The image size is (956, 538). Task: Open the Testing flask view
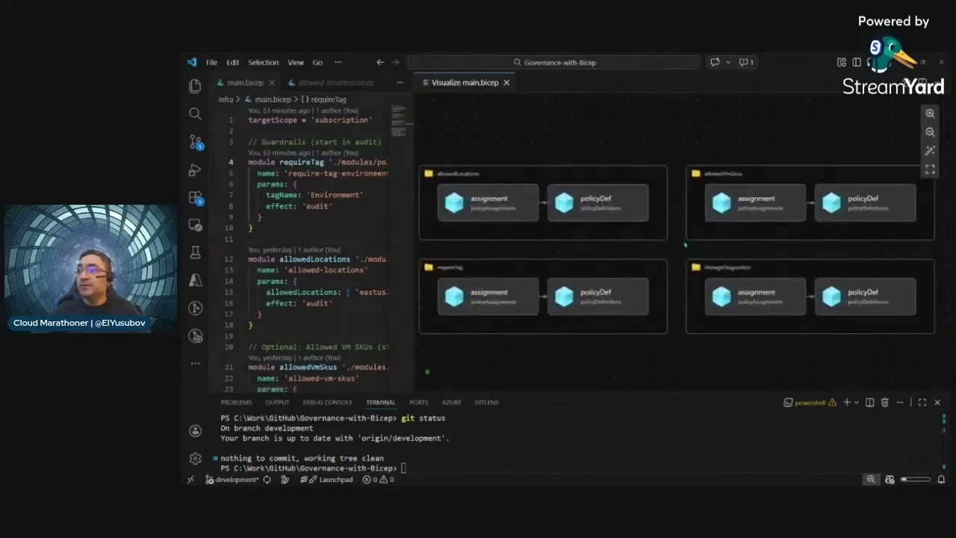[x=195, y=253]
